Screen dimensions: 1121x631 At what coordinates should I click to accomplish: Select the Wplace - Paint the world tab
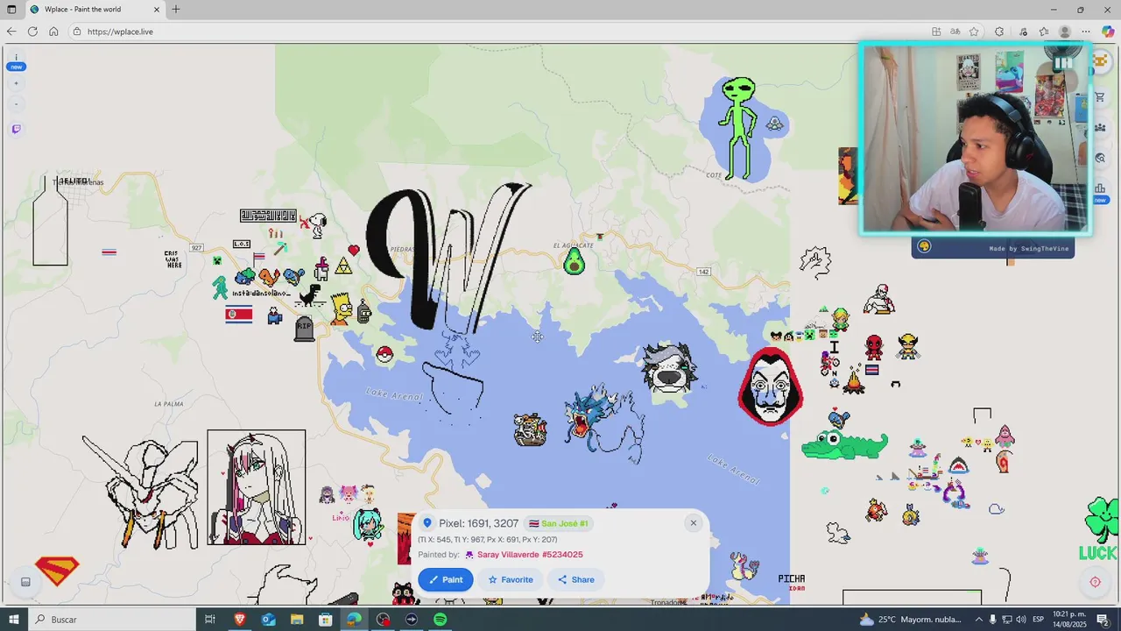[95, 10]
